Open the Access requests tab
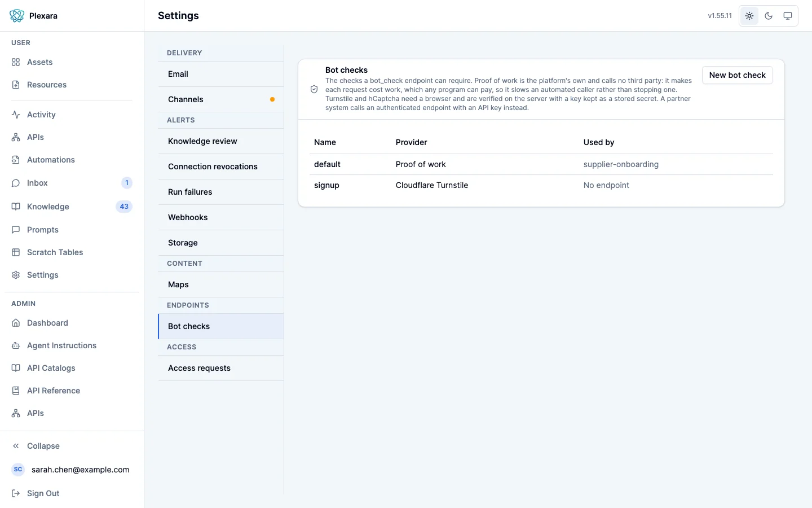 [x=221, y=368]
